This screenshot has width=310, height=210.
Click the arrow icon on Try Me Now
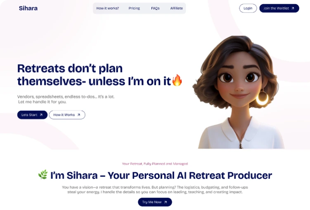click(166, 202)
